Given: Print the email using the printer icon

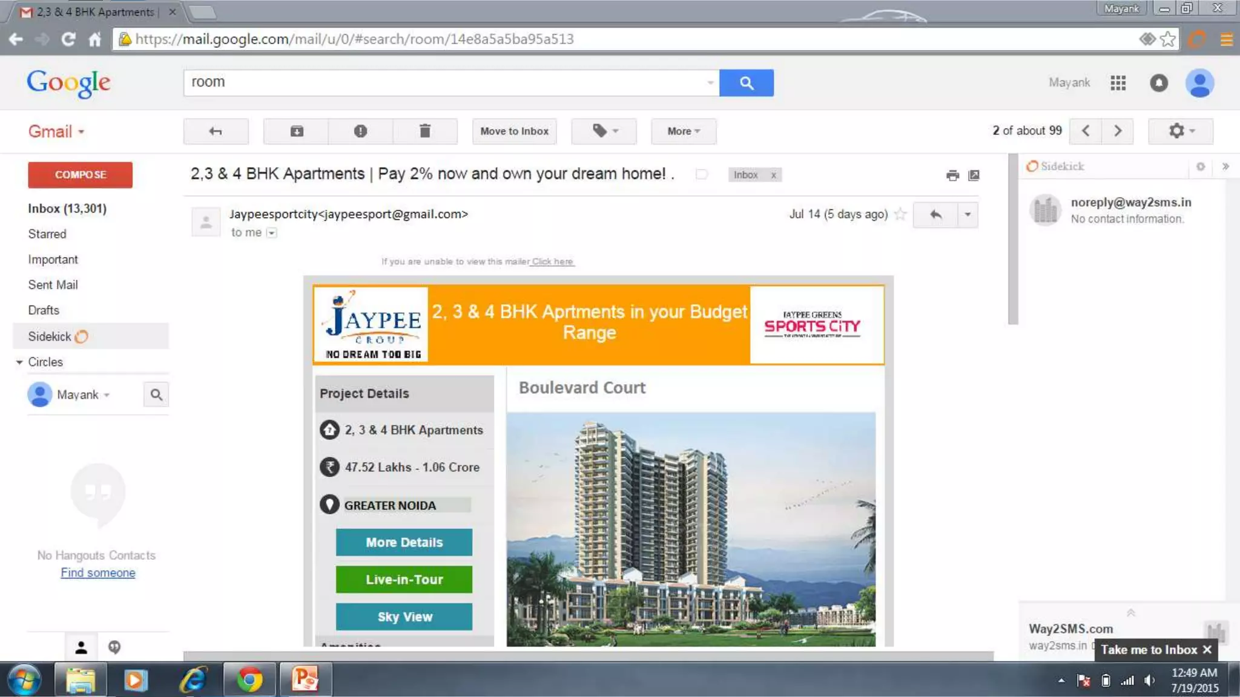Looking at the screenshot, I should coord(952,175).
